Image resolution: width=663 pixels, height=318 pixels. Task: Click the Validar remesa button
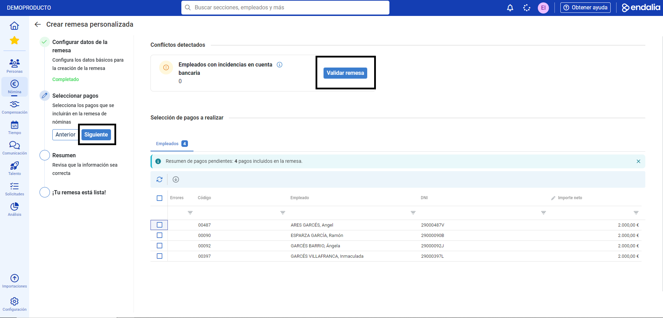click(345, 73)
